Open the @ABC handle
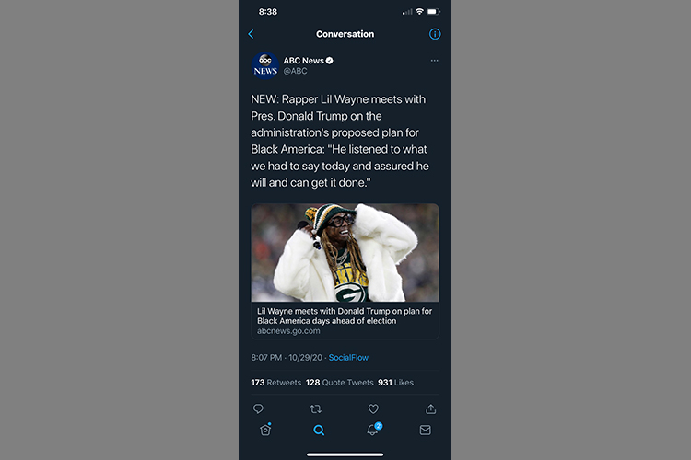Viewport: 691px width, 460px height. (x=295, y=71)
